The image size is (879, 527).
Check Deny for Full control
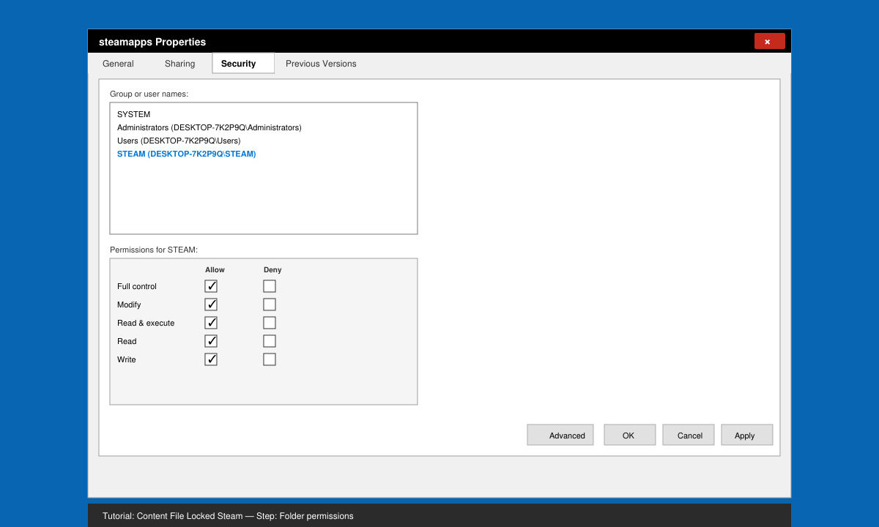point(270,286)
